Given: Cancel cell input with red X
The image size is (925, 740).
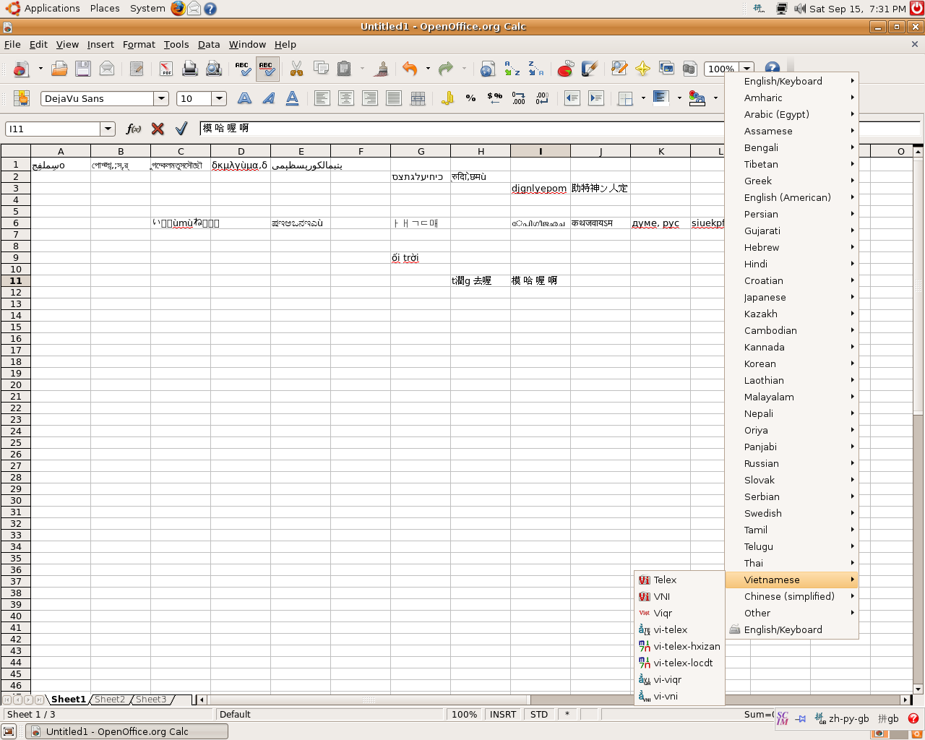Looking at the screenshot, I should (158, 129).
